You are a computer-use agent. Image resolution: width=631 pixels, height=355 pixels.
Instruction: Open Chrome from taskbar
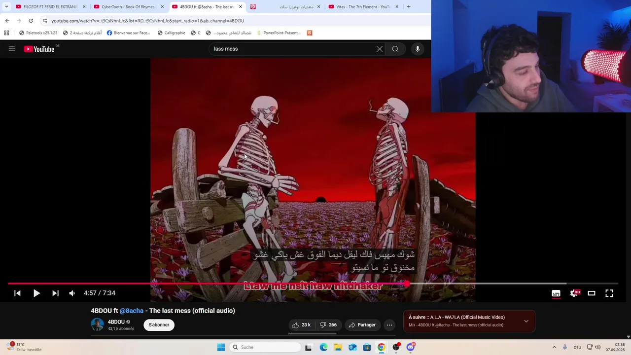(381, 347)
